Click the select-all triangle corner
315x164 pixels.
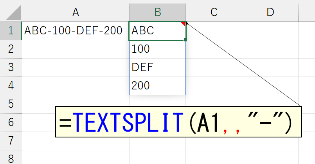[13, 13]
